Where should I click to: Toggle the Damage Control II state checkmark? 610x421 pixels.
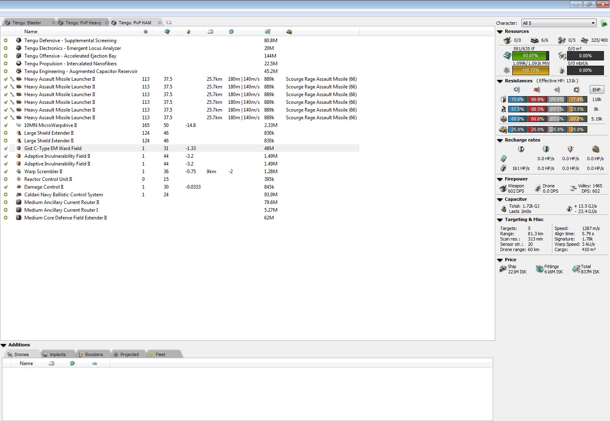pyautogui.click(x=6, y=187)
